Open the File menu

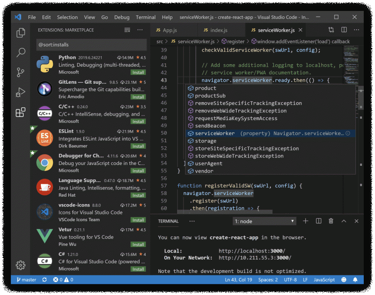(32, 17)
